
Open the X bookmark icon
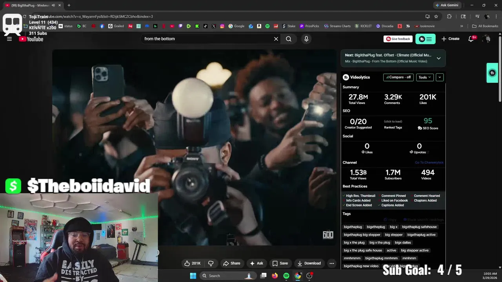tap(214, 26)
